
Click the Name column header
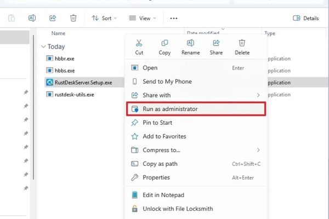pyautogui.click(x=58, y=33)
